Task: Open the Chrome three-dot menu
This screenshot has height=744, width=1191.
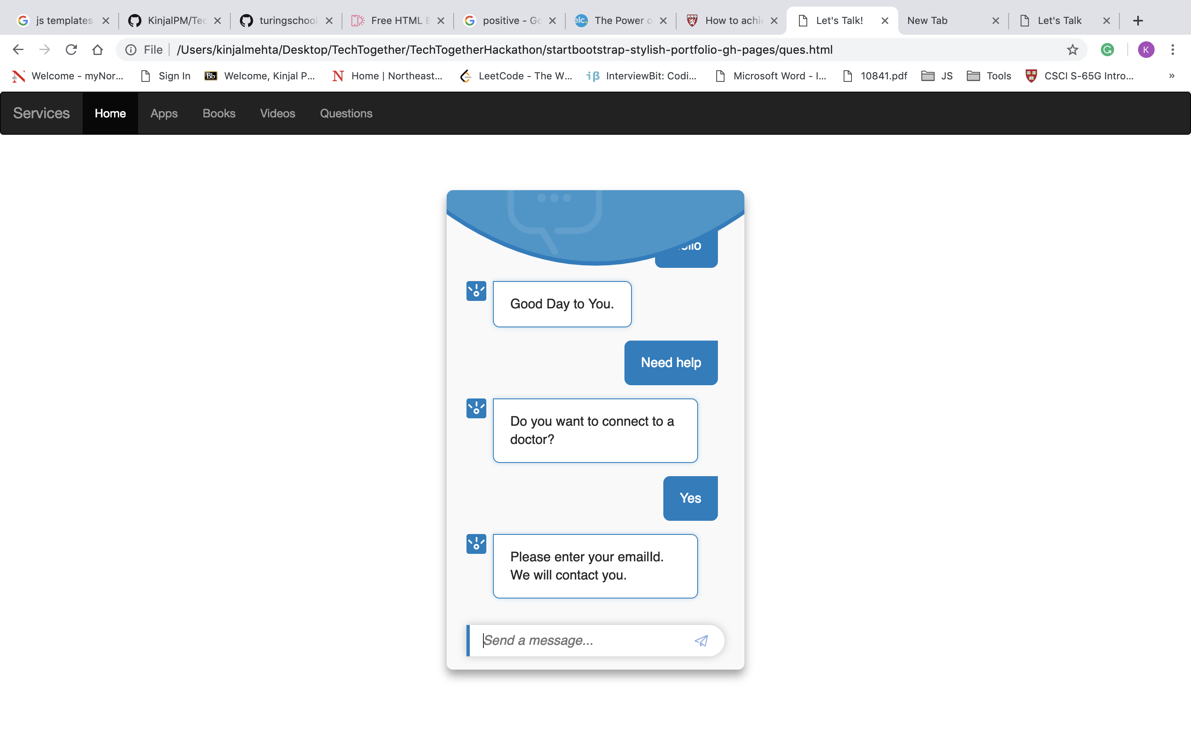Action: tap(1172, 50)
